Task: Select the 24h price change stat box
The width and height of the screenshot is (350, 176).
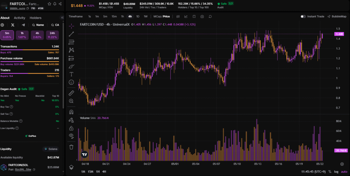Action: coord(52,35)
